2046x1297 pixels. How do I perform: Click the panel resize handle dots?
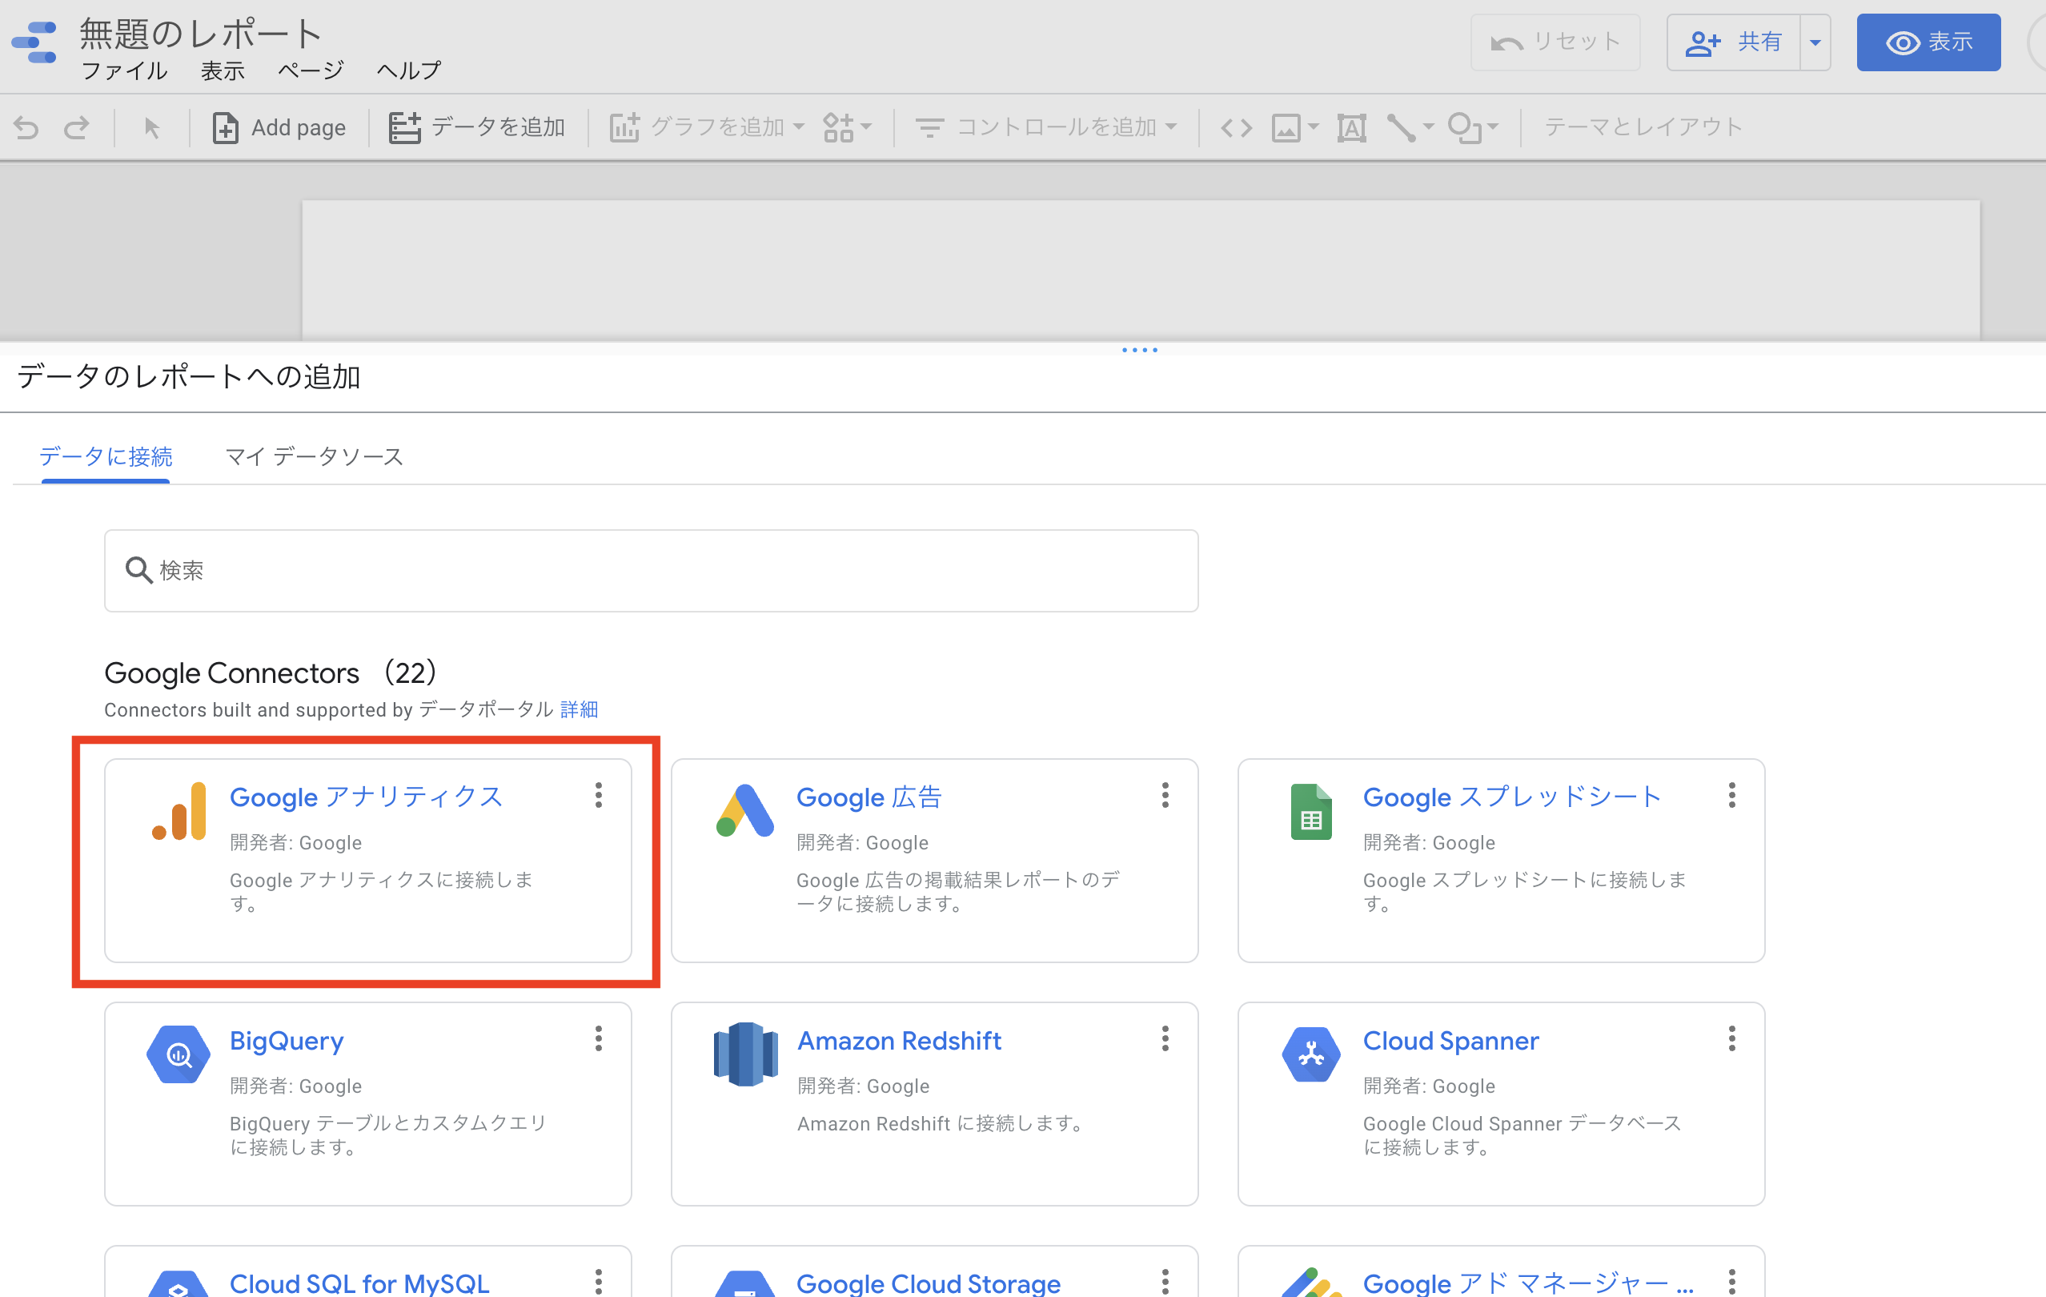point(1139,350)
